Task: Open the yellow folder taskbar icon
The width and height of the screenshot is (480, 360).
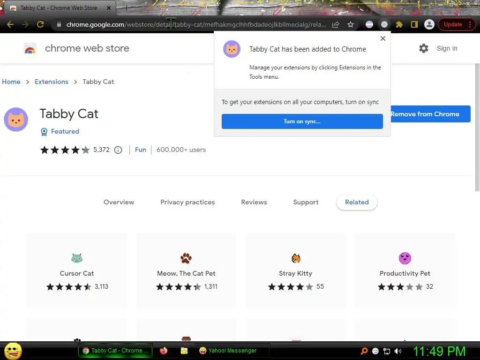Action: tap(184, 351)
